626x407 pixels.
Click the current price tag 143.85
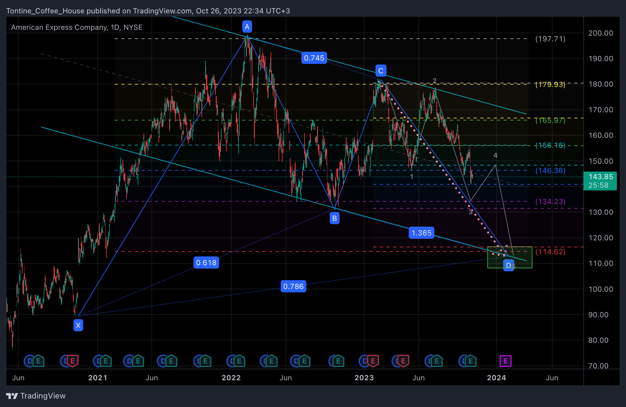pos(600,181)
